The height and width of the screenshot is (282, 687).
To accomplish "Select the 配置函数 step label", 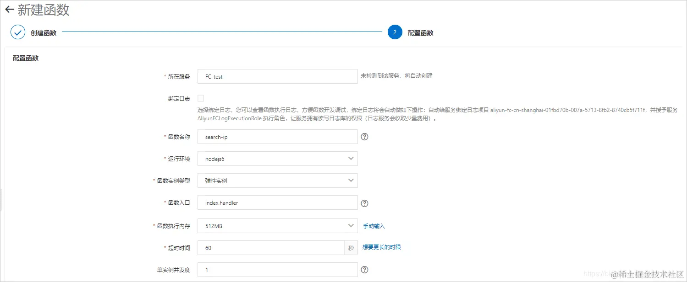I will point(420,32).
